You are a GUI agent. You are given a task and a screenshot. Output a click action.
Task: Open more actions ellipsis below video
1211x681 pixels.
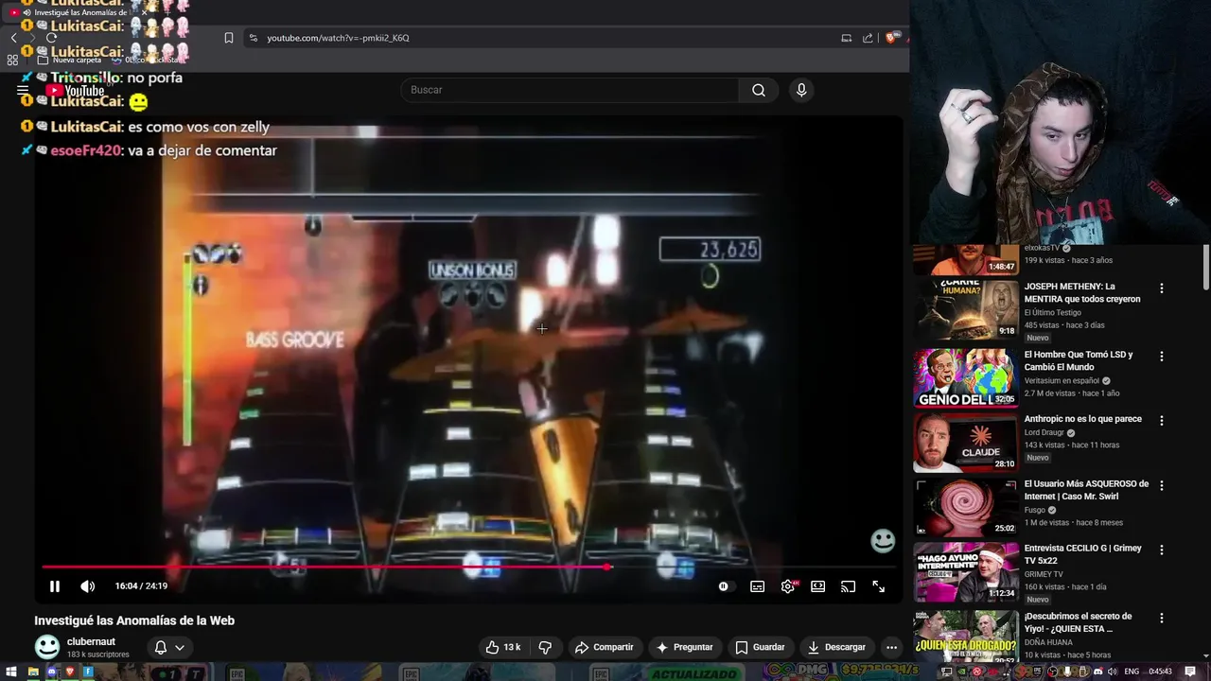pos(891,647)
